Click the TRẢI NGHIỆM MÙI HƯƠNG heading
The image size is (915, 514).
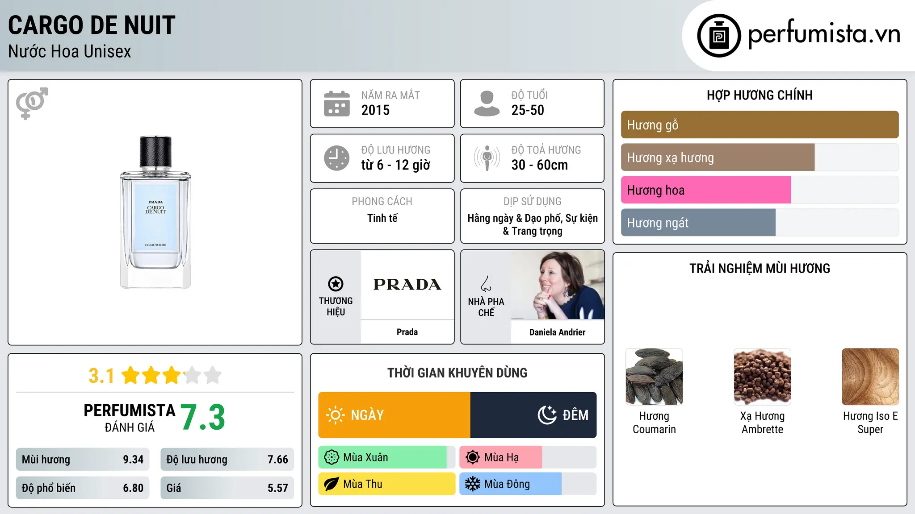760,268
